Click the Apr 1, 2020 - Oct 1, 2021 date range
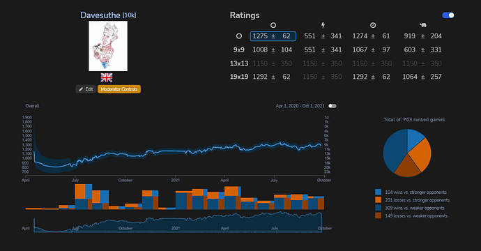Screen dimensions: 481x251 [300, 106]
